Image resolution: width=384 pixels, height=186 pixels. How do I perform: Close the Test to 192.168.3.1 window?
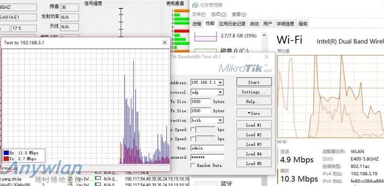165,43
